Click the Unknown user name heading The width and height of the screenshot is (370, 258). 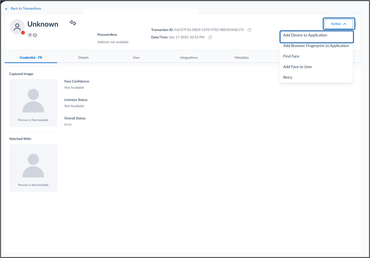point(43,24)
